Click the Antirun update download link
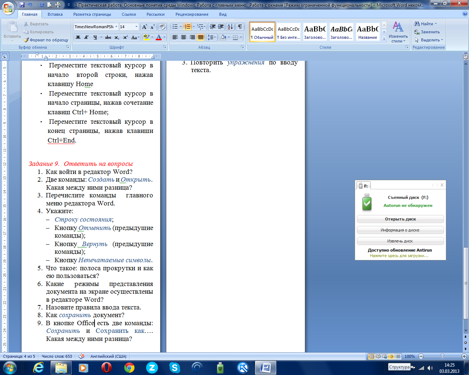This screenshot has height=375, width=469. coord(399,256)
